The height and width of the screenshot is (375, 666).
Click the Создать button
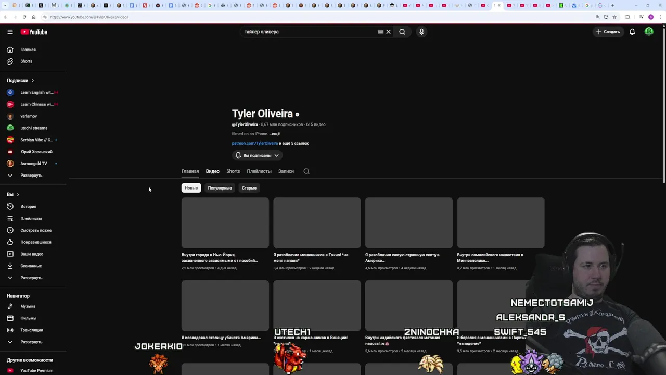point(608,32)
